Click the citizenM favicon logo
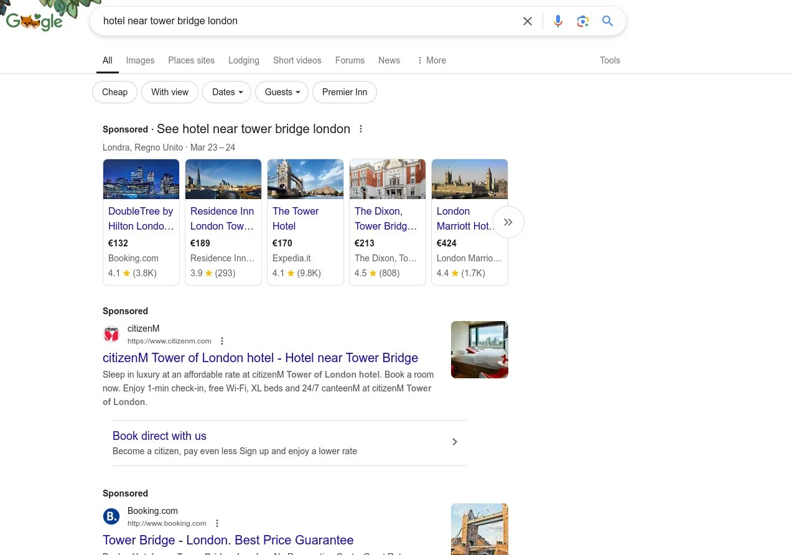Image resolution: width=792 pixels, height=555 pixels. [x=111, y=334]
